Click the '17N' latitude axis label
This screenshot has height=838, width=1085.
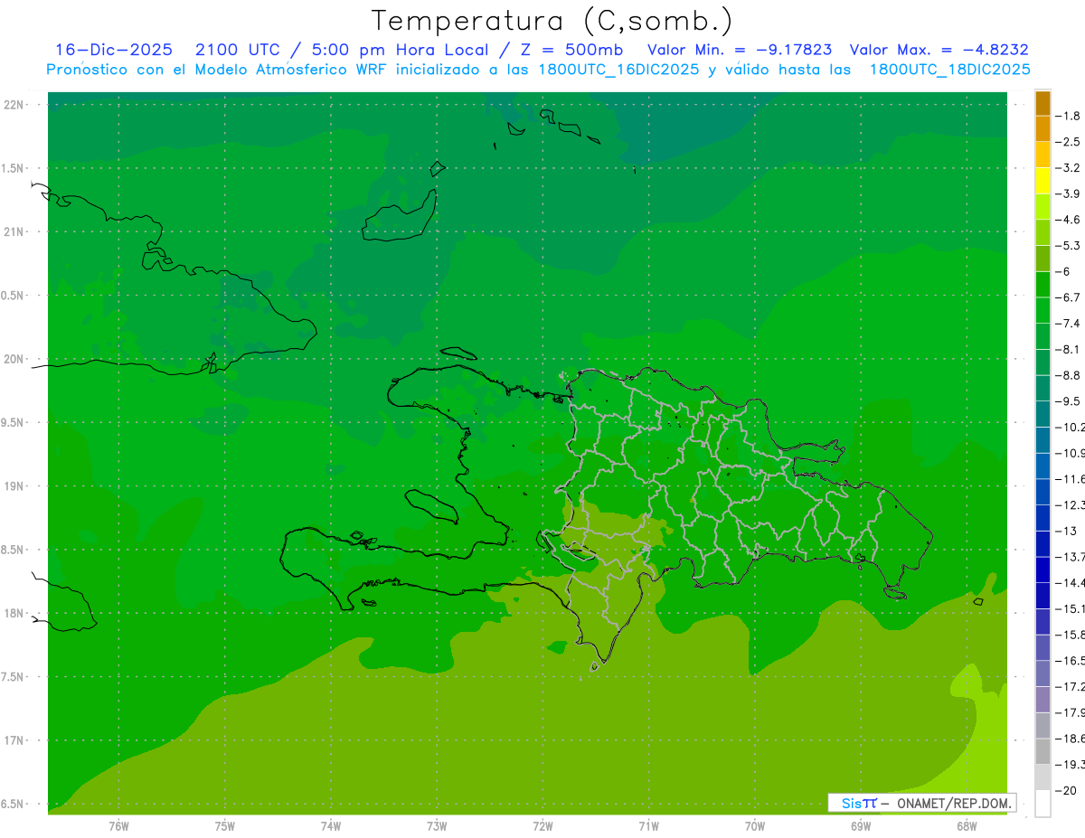[x=14, y=740]
